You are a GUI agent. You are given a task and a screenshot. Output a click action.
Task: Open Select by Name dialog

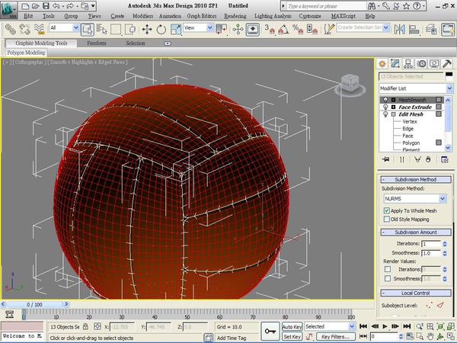pos(102,29)
